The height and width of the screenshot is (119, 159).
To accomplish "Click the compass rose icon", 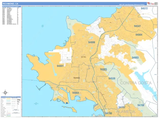I will pyautogui.click(x=5, y=93).
